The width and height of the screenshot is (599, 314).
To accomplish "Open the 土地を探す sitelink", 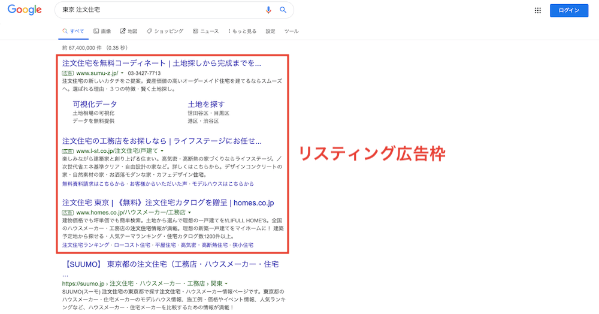I will coord(206,104).
